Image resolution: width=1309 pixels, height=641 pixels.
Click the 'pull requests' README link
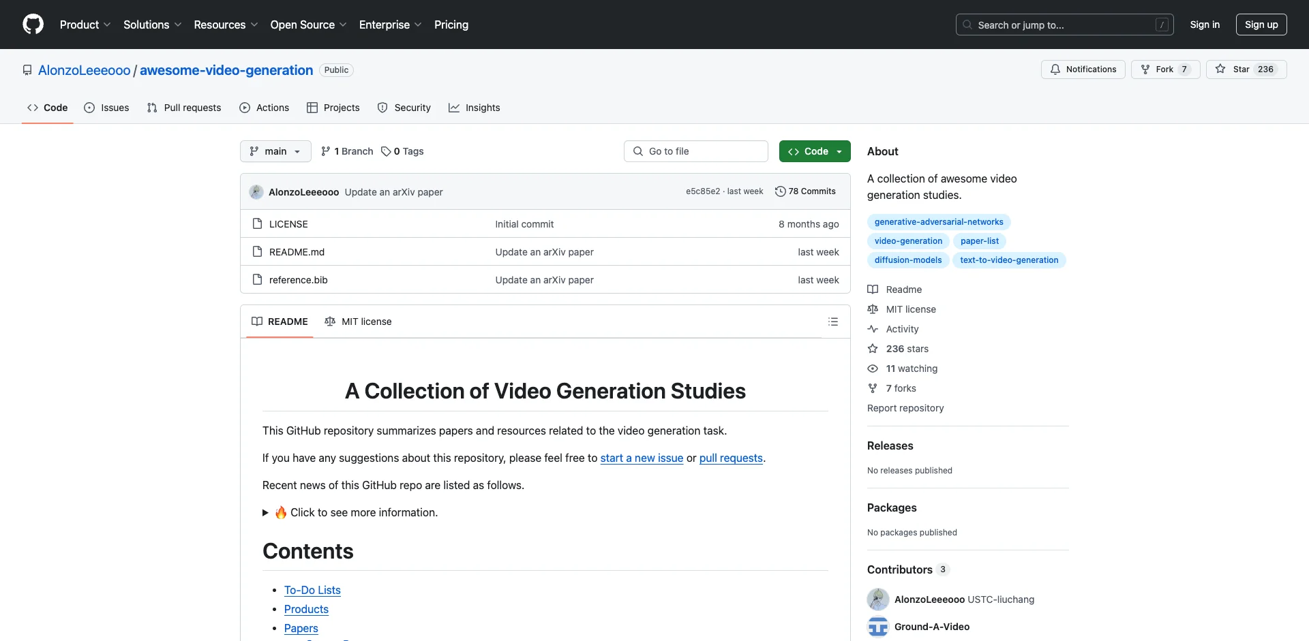(731, 458)
